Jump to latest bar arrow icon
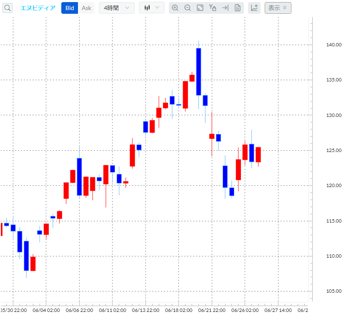 coord(225,8)
